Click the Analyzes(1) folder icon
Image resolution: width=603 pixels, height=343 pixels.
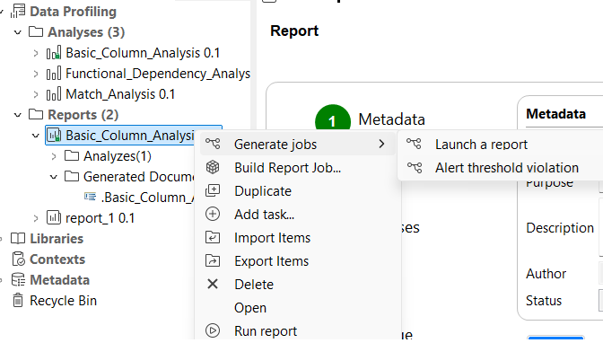click(x=72, y=155)
